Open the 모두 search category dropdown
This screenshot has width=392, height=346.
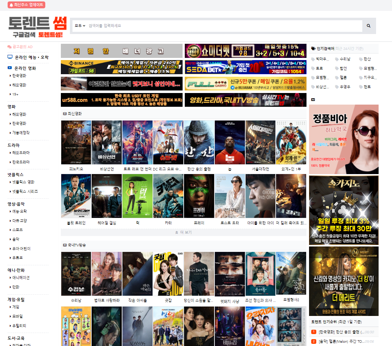coord(80,26)
